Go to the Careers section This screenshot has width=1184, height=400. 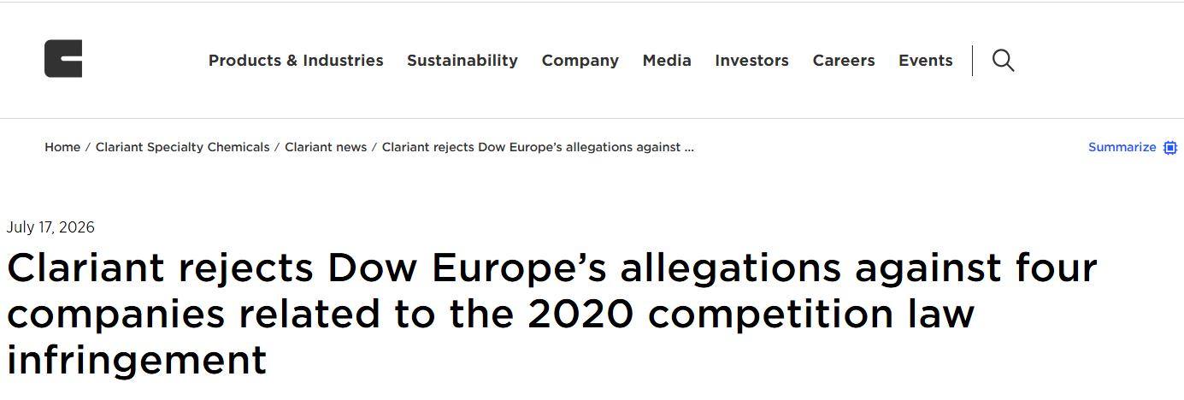pyautogui.click(x=844, y=61)
